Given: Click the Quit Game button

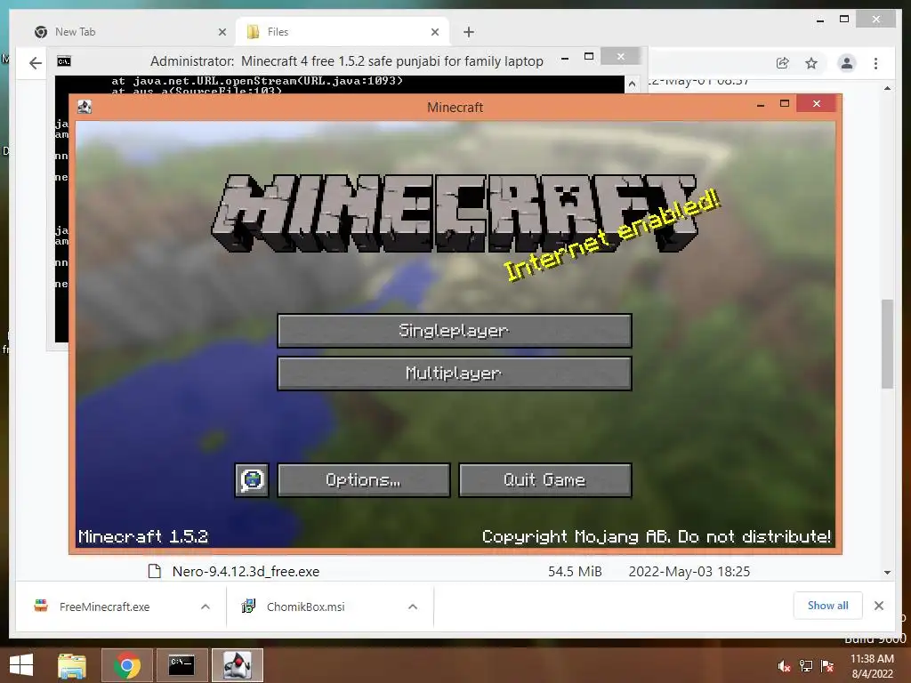Looking at the screenshot, I should click(545, 479).
